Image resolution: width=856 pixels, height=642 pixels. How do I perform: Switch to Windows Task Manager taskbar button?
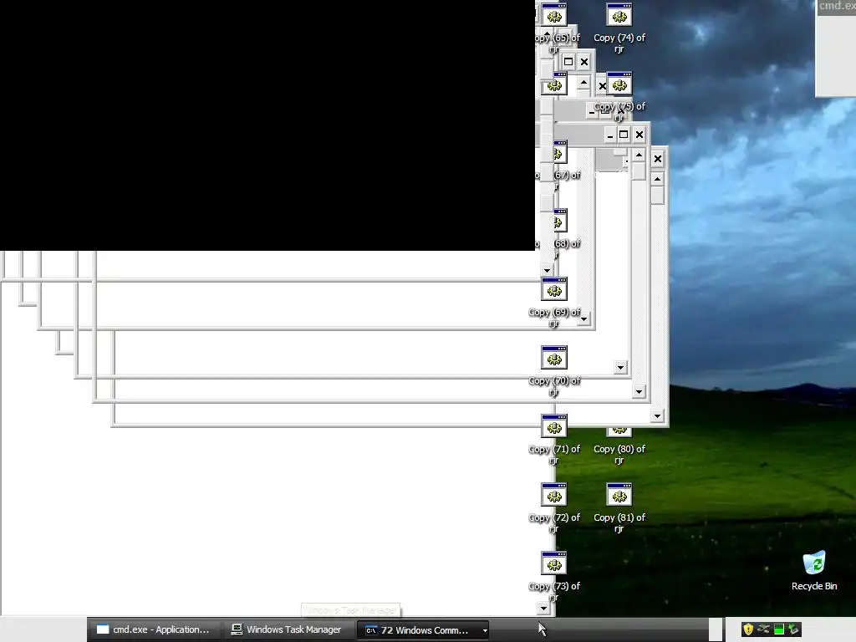[287, 629]
